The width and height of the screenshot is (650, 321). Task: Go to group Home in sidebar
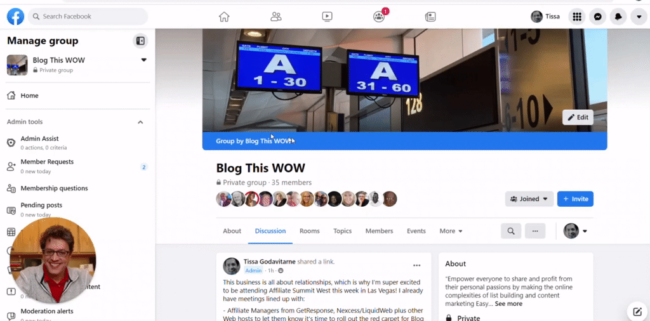click(x=77, y=96)
